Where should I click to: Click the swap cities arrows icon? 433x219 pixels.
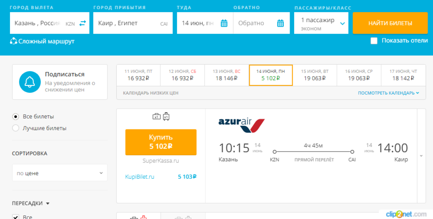coord(82,23)
